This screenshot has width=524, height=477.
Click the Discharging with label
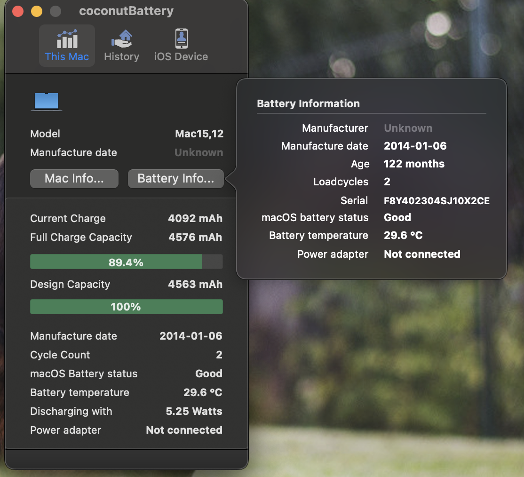click(71, 411)
